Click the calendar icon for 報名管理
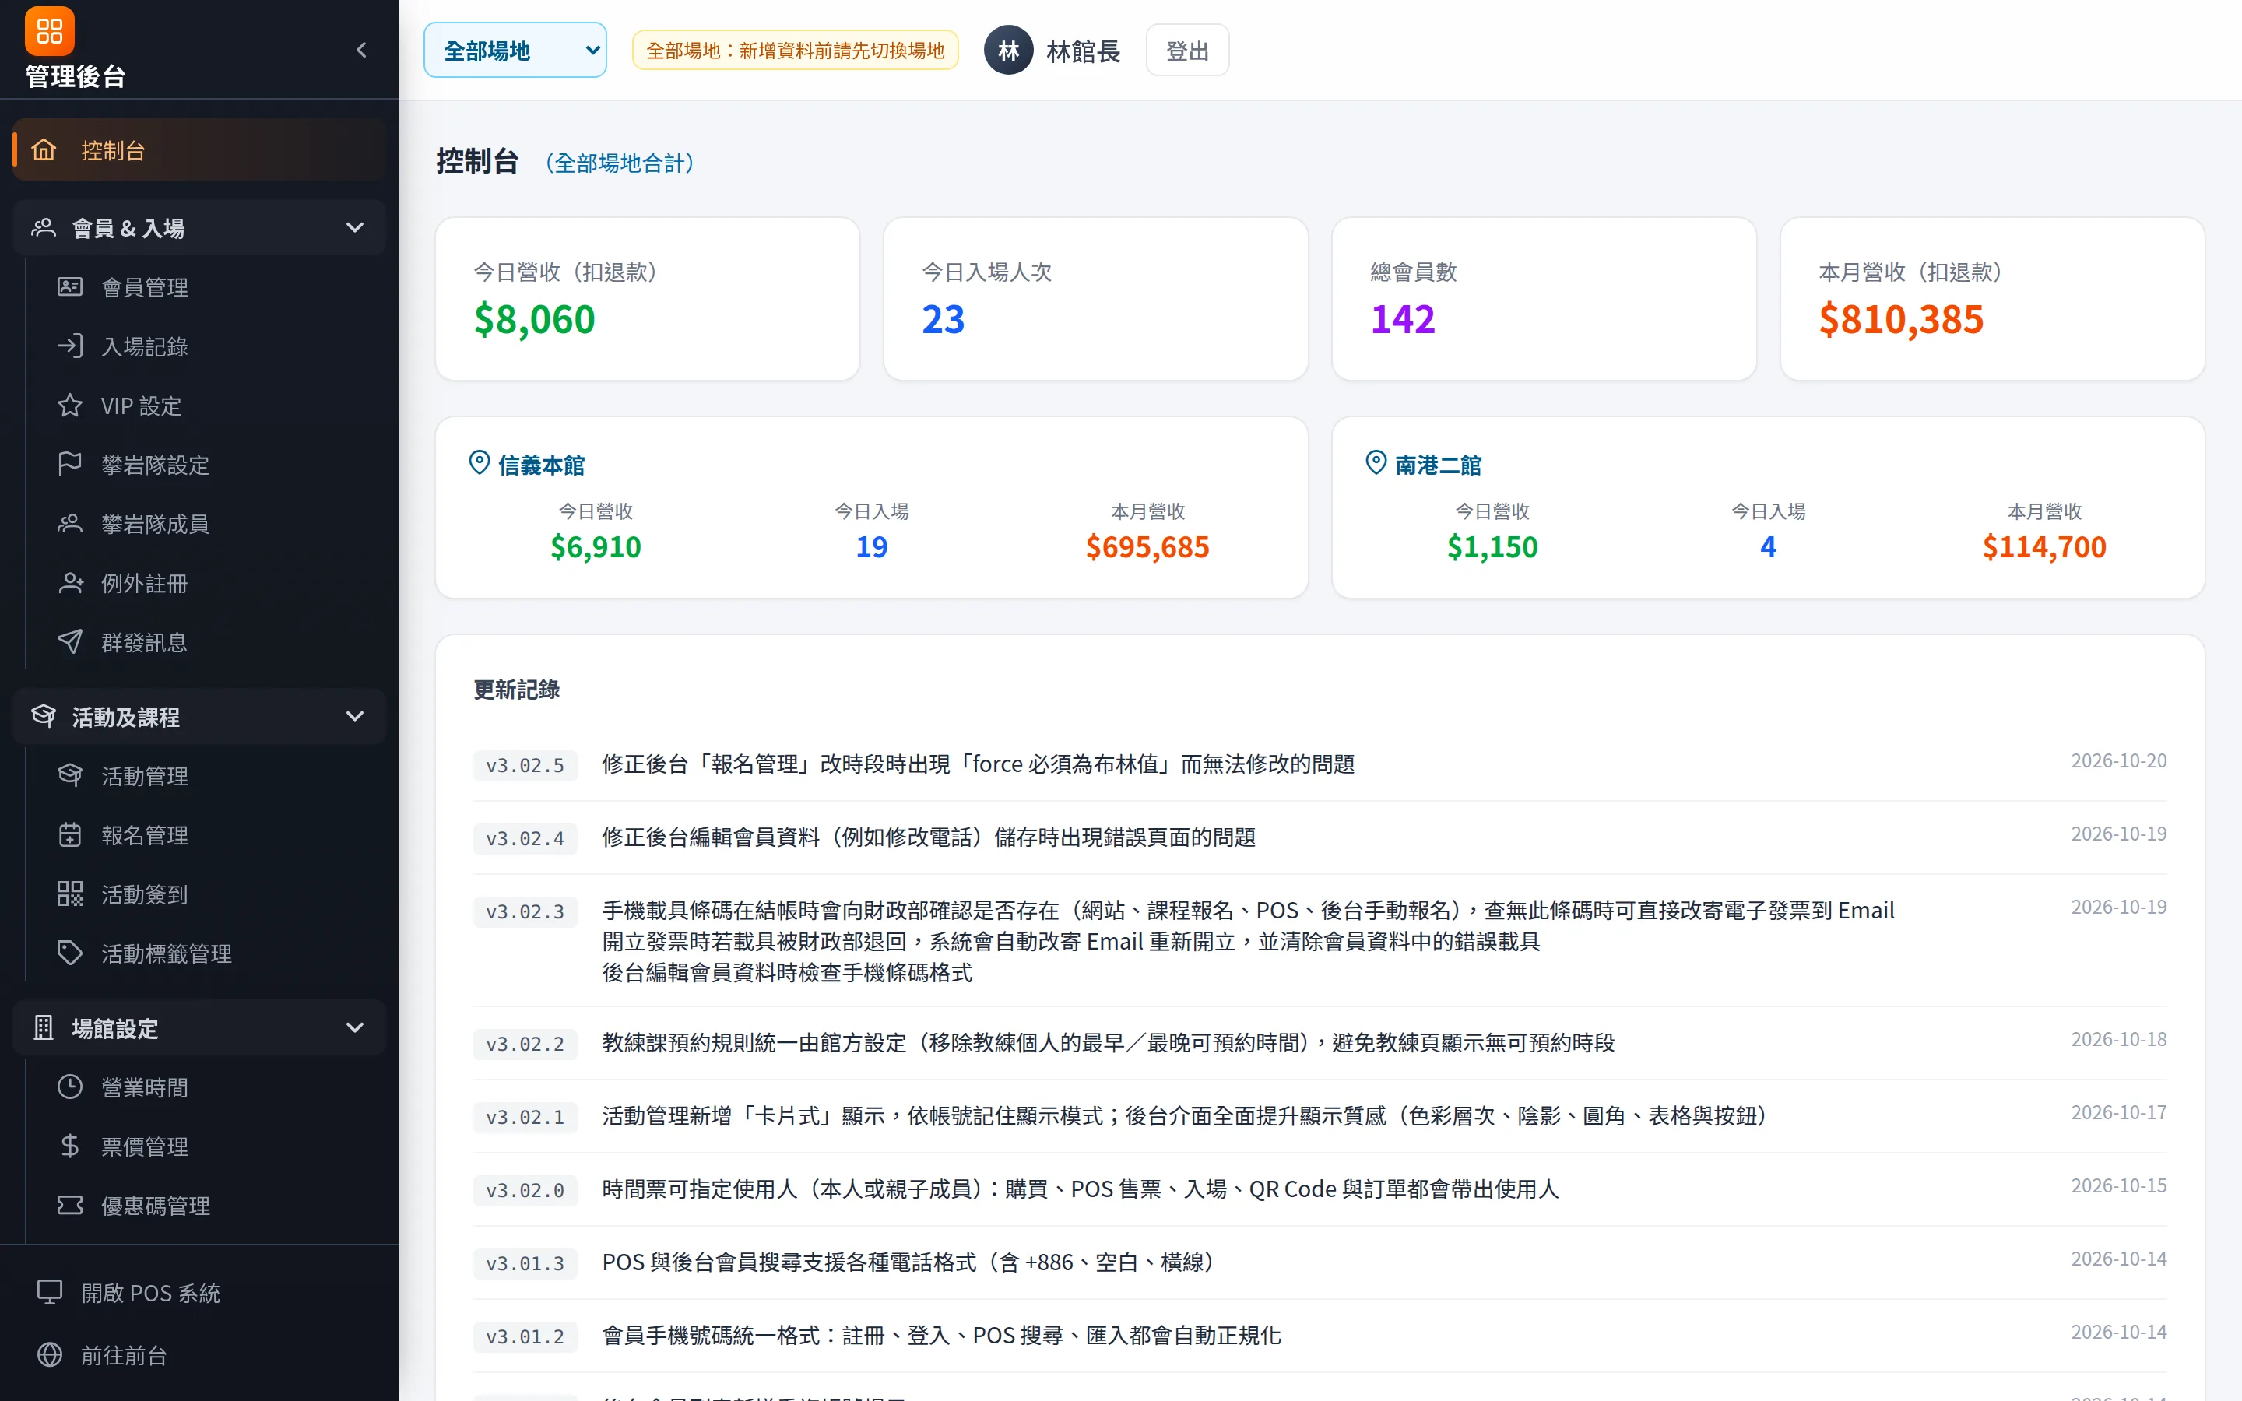Image resolution: width=2242 pixels, height=1401 pixels. coord(69,835)
